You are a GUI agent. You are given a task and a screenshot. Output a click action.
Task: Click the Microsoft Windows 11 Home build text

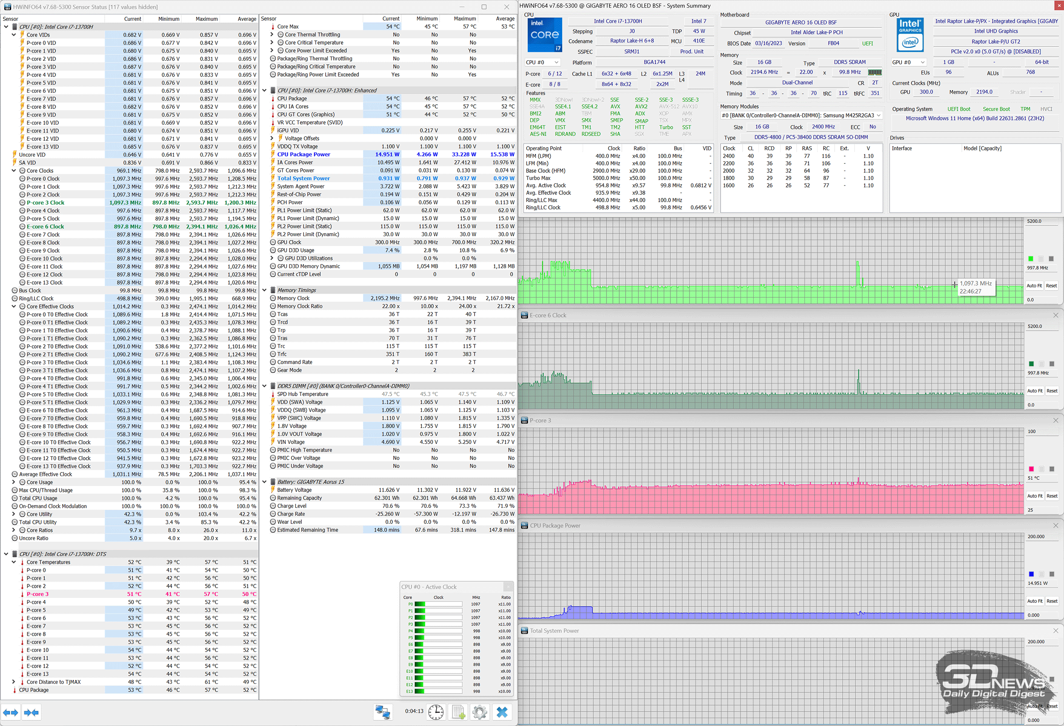tap(975, 118)
